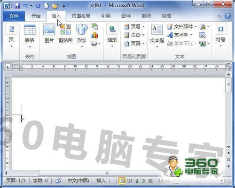Open the 文件 (File) tab
This screenshot has height=188, width=235.
point(14,16)
